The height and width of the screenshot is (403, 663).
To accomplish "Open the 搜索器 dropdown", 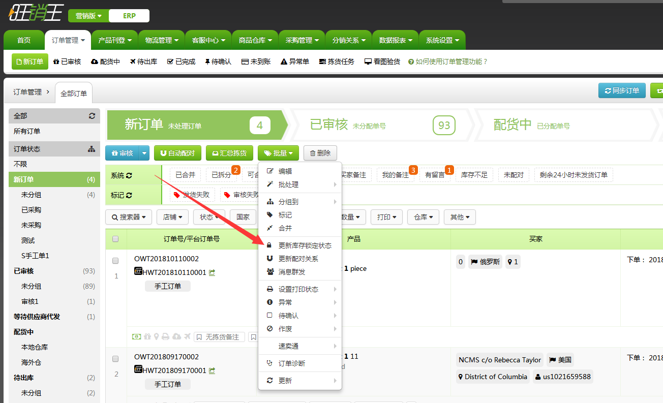I will click(129, 217).
